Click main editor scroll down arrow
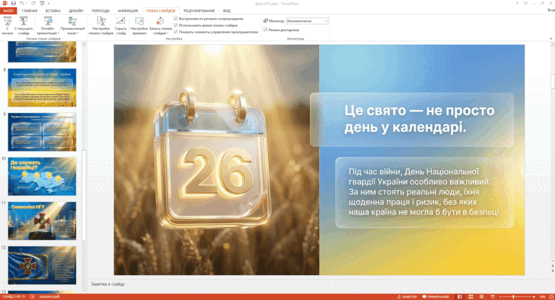The height and width of the screenshot is (300, 555). (x=553, y=261)
